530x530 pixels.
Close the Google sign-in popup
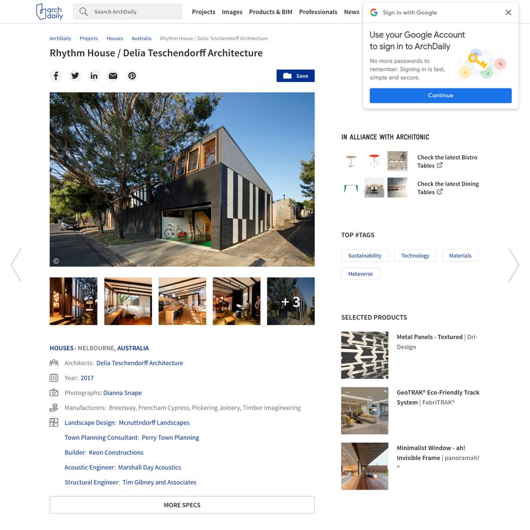pyautogui.click(x=508, y=13)
